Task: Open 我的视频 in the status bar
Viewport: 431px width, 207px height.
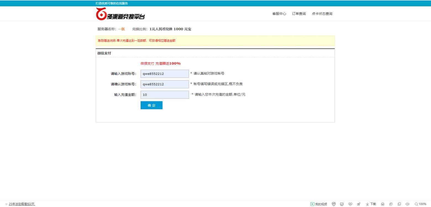Action: click(319, 204)
